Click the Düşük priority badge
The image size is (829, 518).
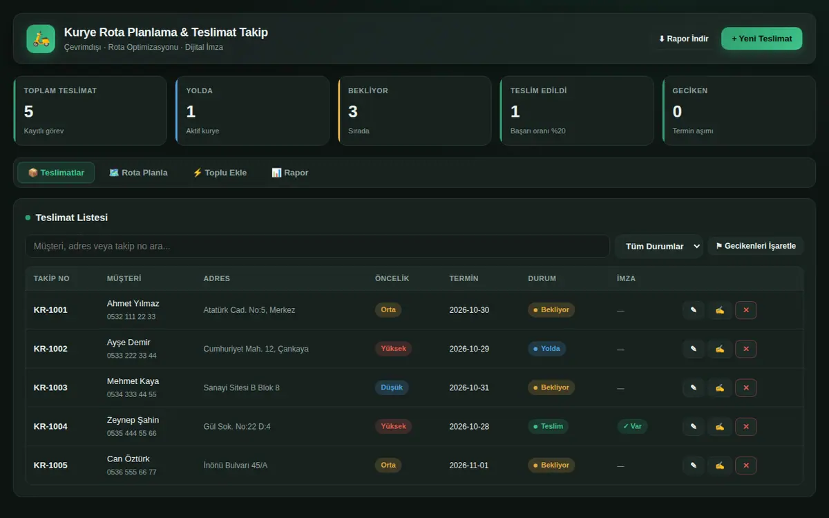click(392, 387)
